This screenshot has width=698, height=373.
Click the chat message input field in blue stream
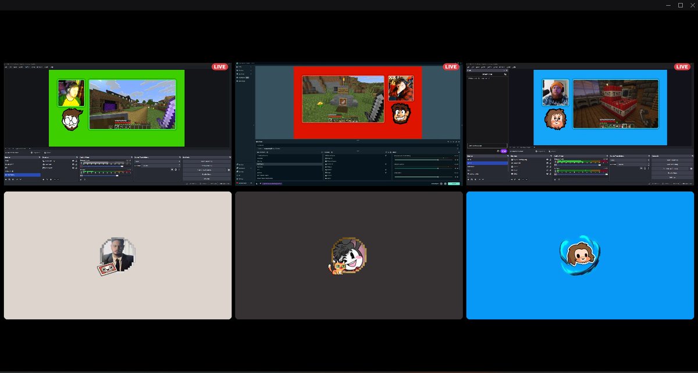coord(487,145)
